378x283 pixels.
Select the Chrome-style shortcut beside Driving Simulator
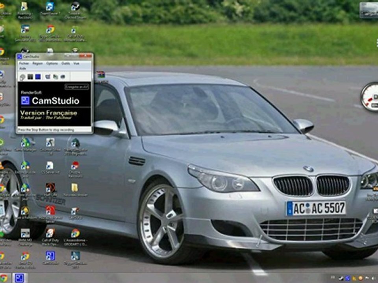pos(50,33)
